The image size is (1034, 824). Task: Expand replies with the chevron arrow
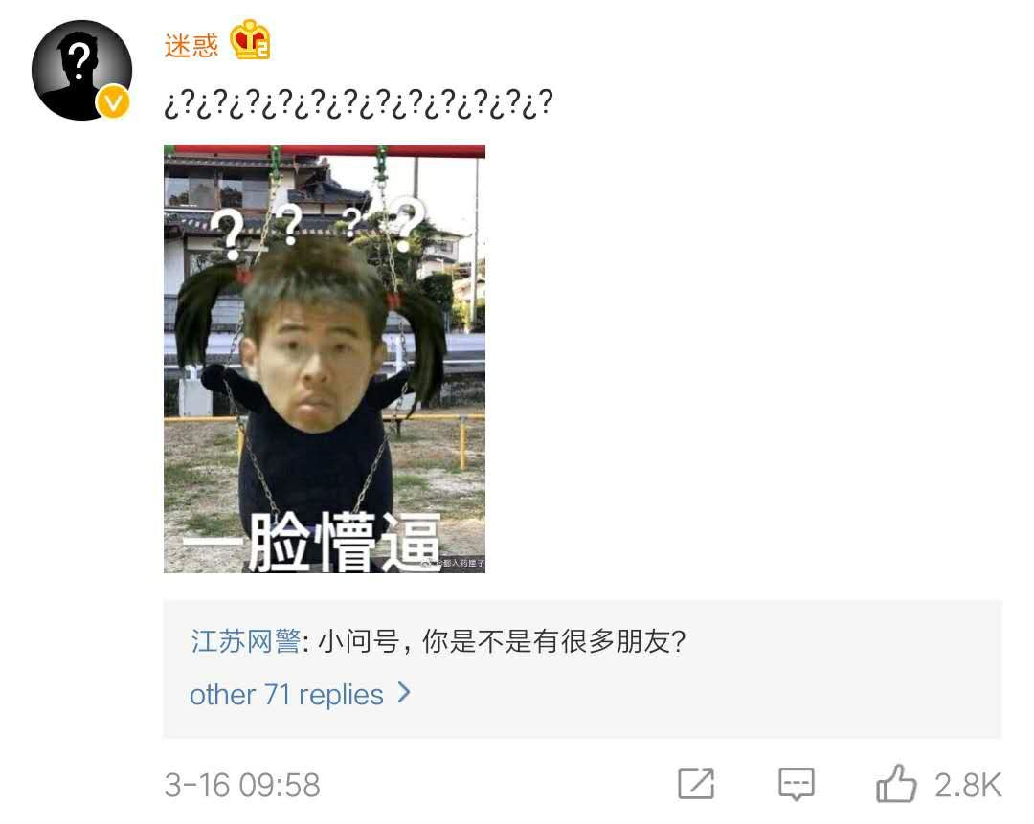pos(404,693)
